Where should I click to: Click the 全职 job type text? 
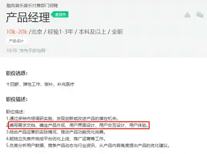coord(117,32)
